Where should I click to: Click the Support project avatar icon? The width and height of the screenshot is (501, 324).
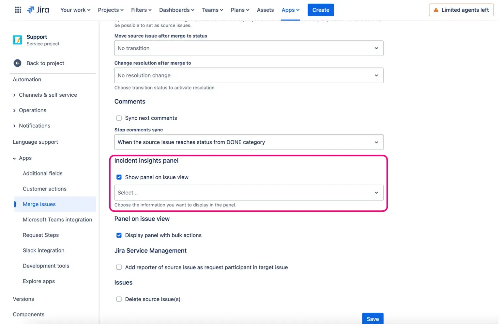[17, 40]
